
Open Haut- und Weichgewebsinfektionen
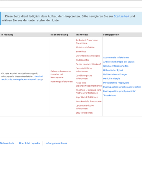tap(89, 84)
